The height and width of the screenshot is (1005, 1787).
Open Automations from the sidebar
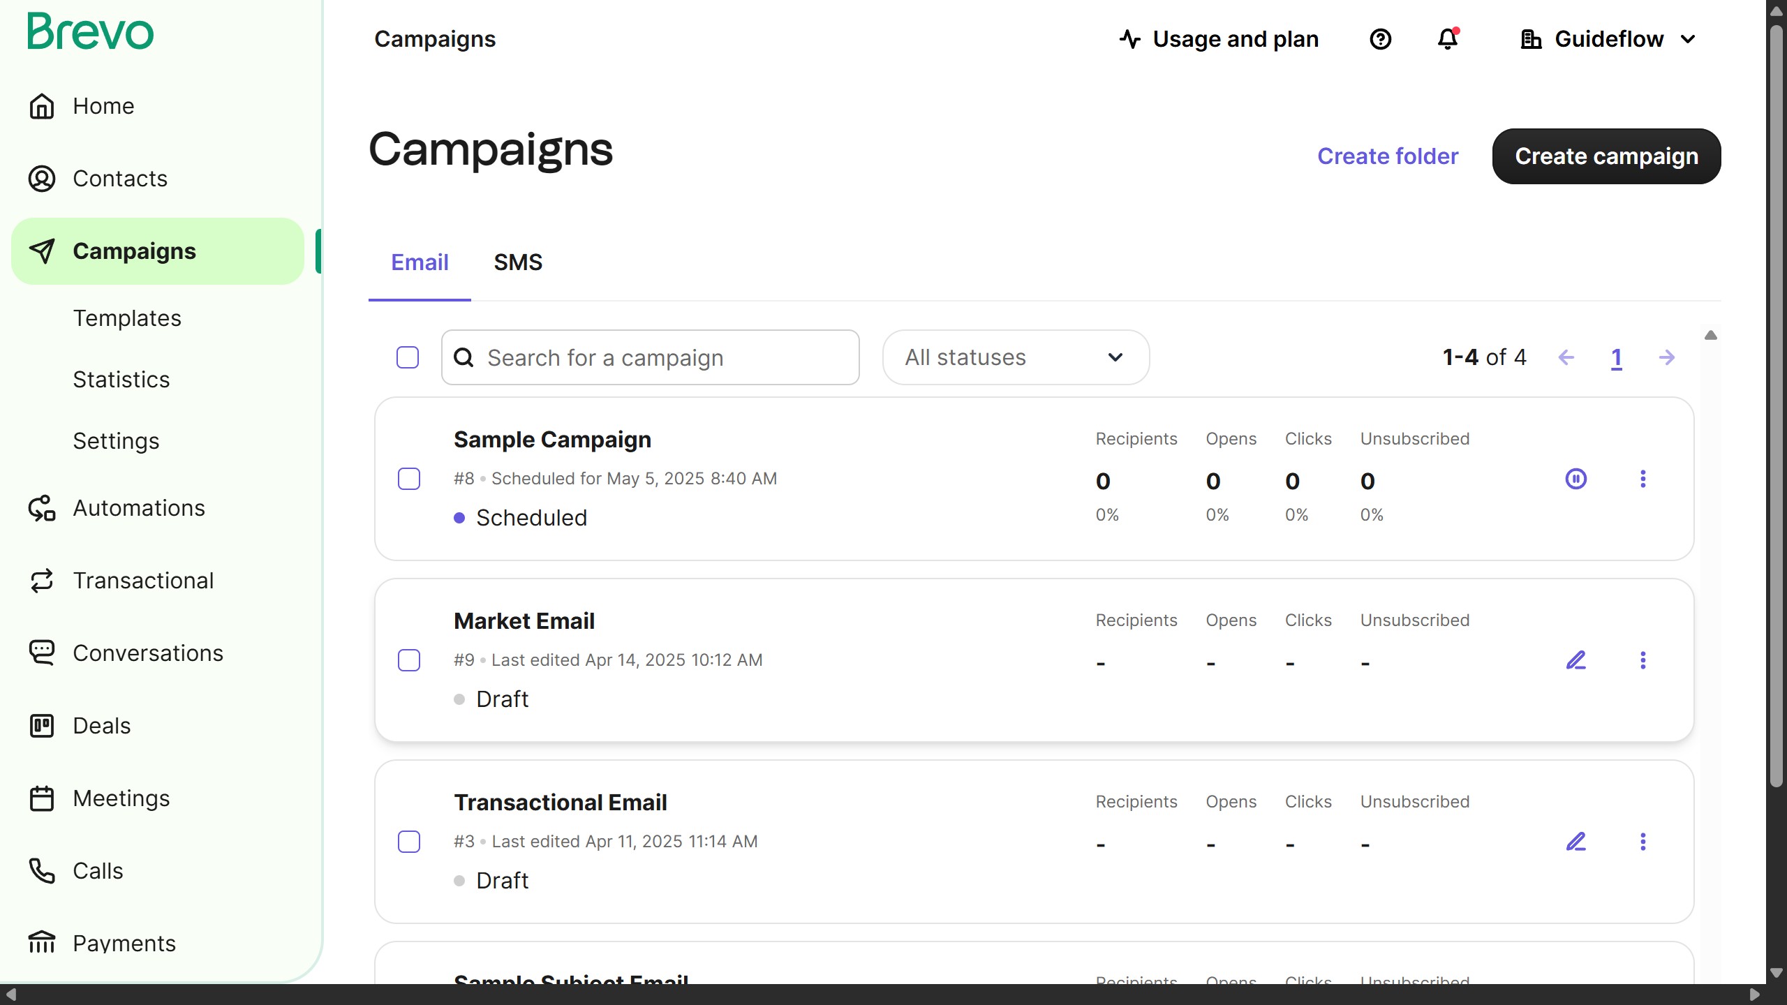(138, 508)
